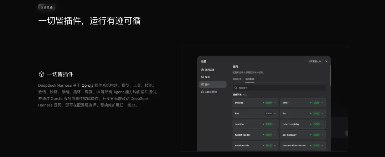Screen dimensions: 385x157
Task: Click the 'typert-registry' plugin name
Action: pyautogui.click(x=291, y=124)
